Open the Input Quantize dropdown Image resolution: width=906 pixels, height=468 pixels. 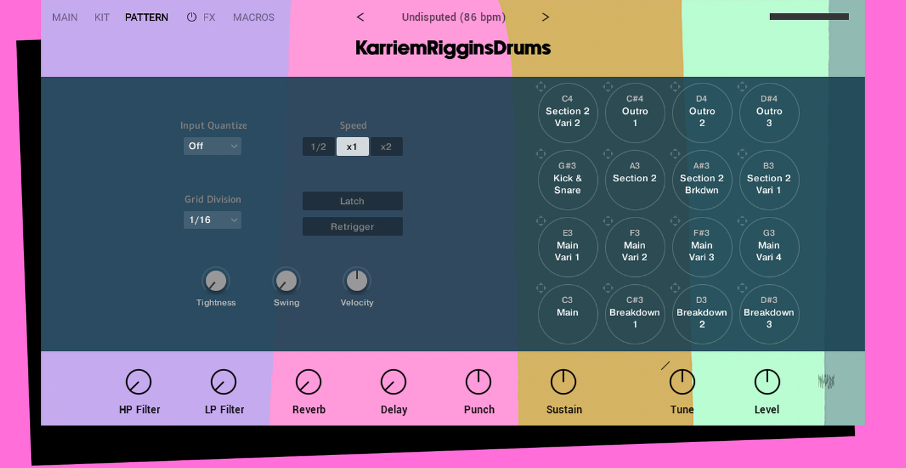[212, 146]
